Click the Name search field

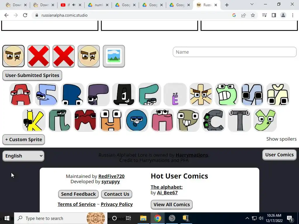pos(234,52)
